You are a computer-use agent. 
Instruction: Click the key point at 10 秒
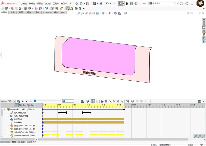click(x=124, y=109)
